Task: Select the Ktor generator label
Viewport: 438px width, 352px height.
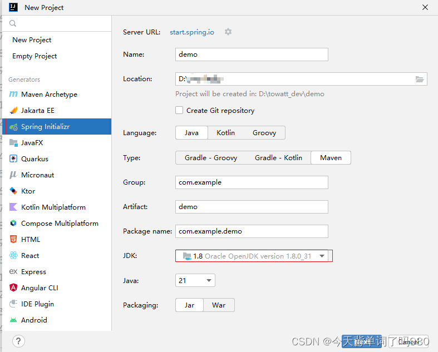Action: (28, 191)
